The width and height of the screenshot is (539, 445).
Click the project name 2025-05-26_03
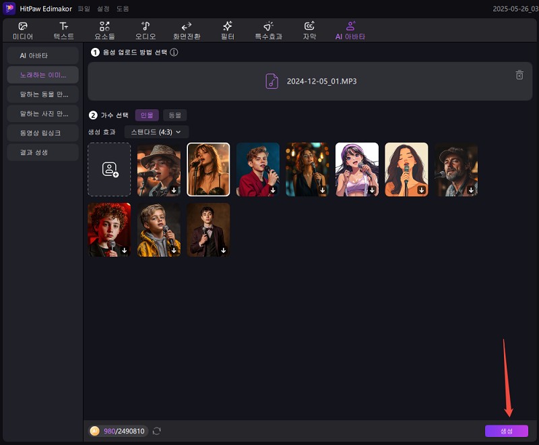click(x=515, y=9)
